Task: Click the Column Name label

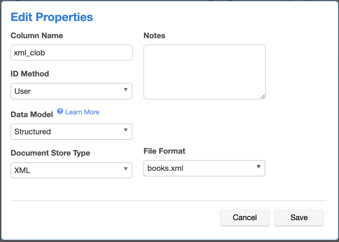Action: [37, 36]
